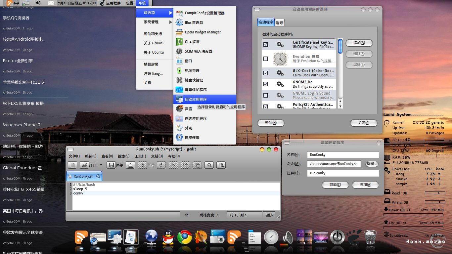Launch Google Chrome from the dock
452x254 pixels.
(x=185, y=237)
